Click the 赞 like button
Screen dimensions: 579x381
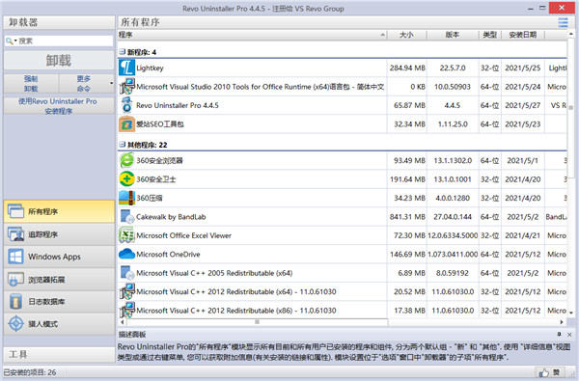tap(550, 372)
